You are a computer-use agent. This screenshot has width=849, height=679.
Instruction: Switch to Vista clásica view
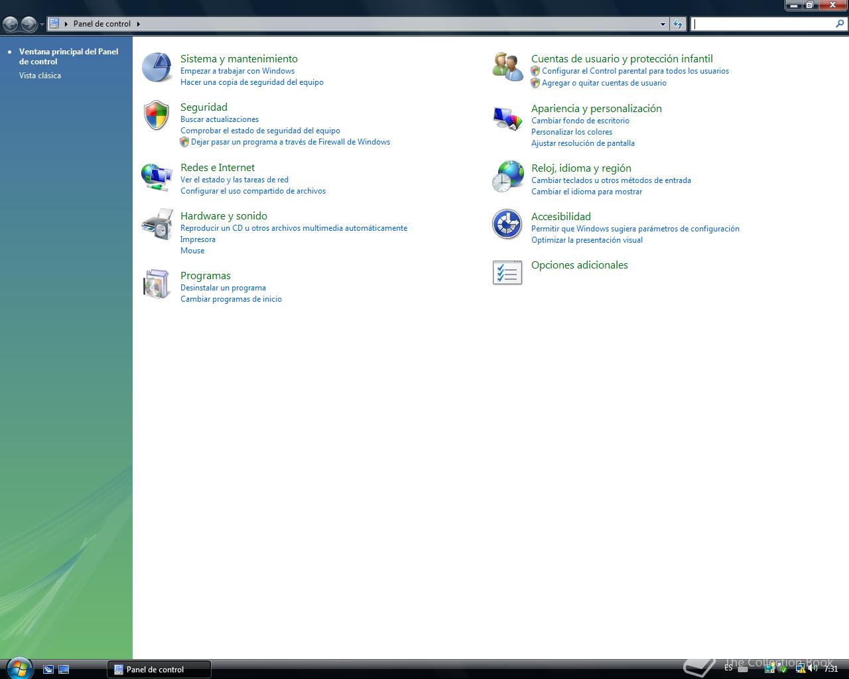(40, 76)
